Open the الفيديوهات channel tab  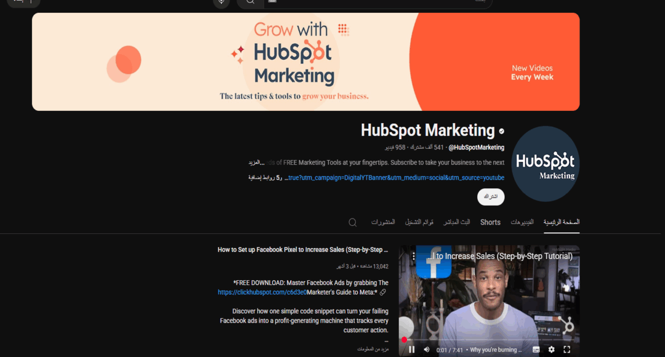point(523,222)
